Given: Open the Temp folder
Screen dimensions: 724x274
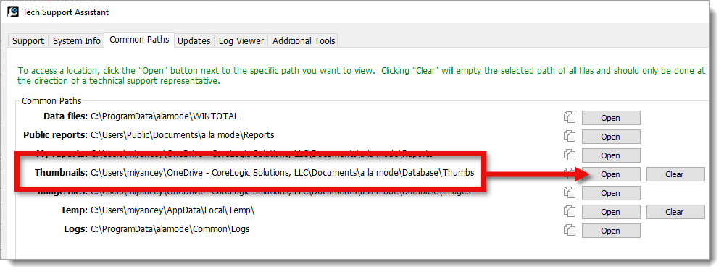Looking at the screenshot, I should 610,212.
